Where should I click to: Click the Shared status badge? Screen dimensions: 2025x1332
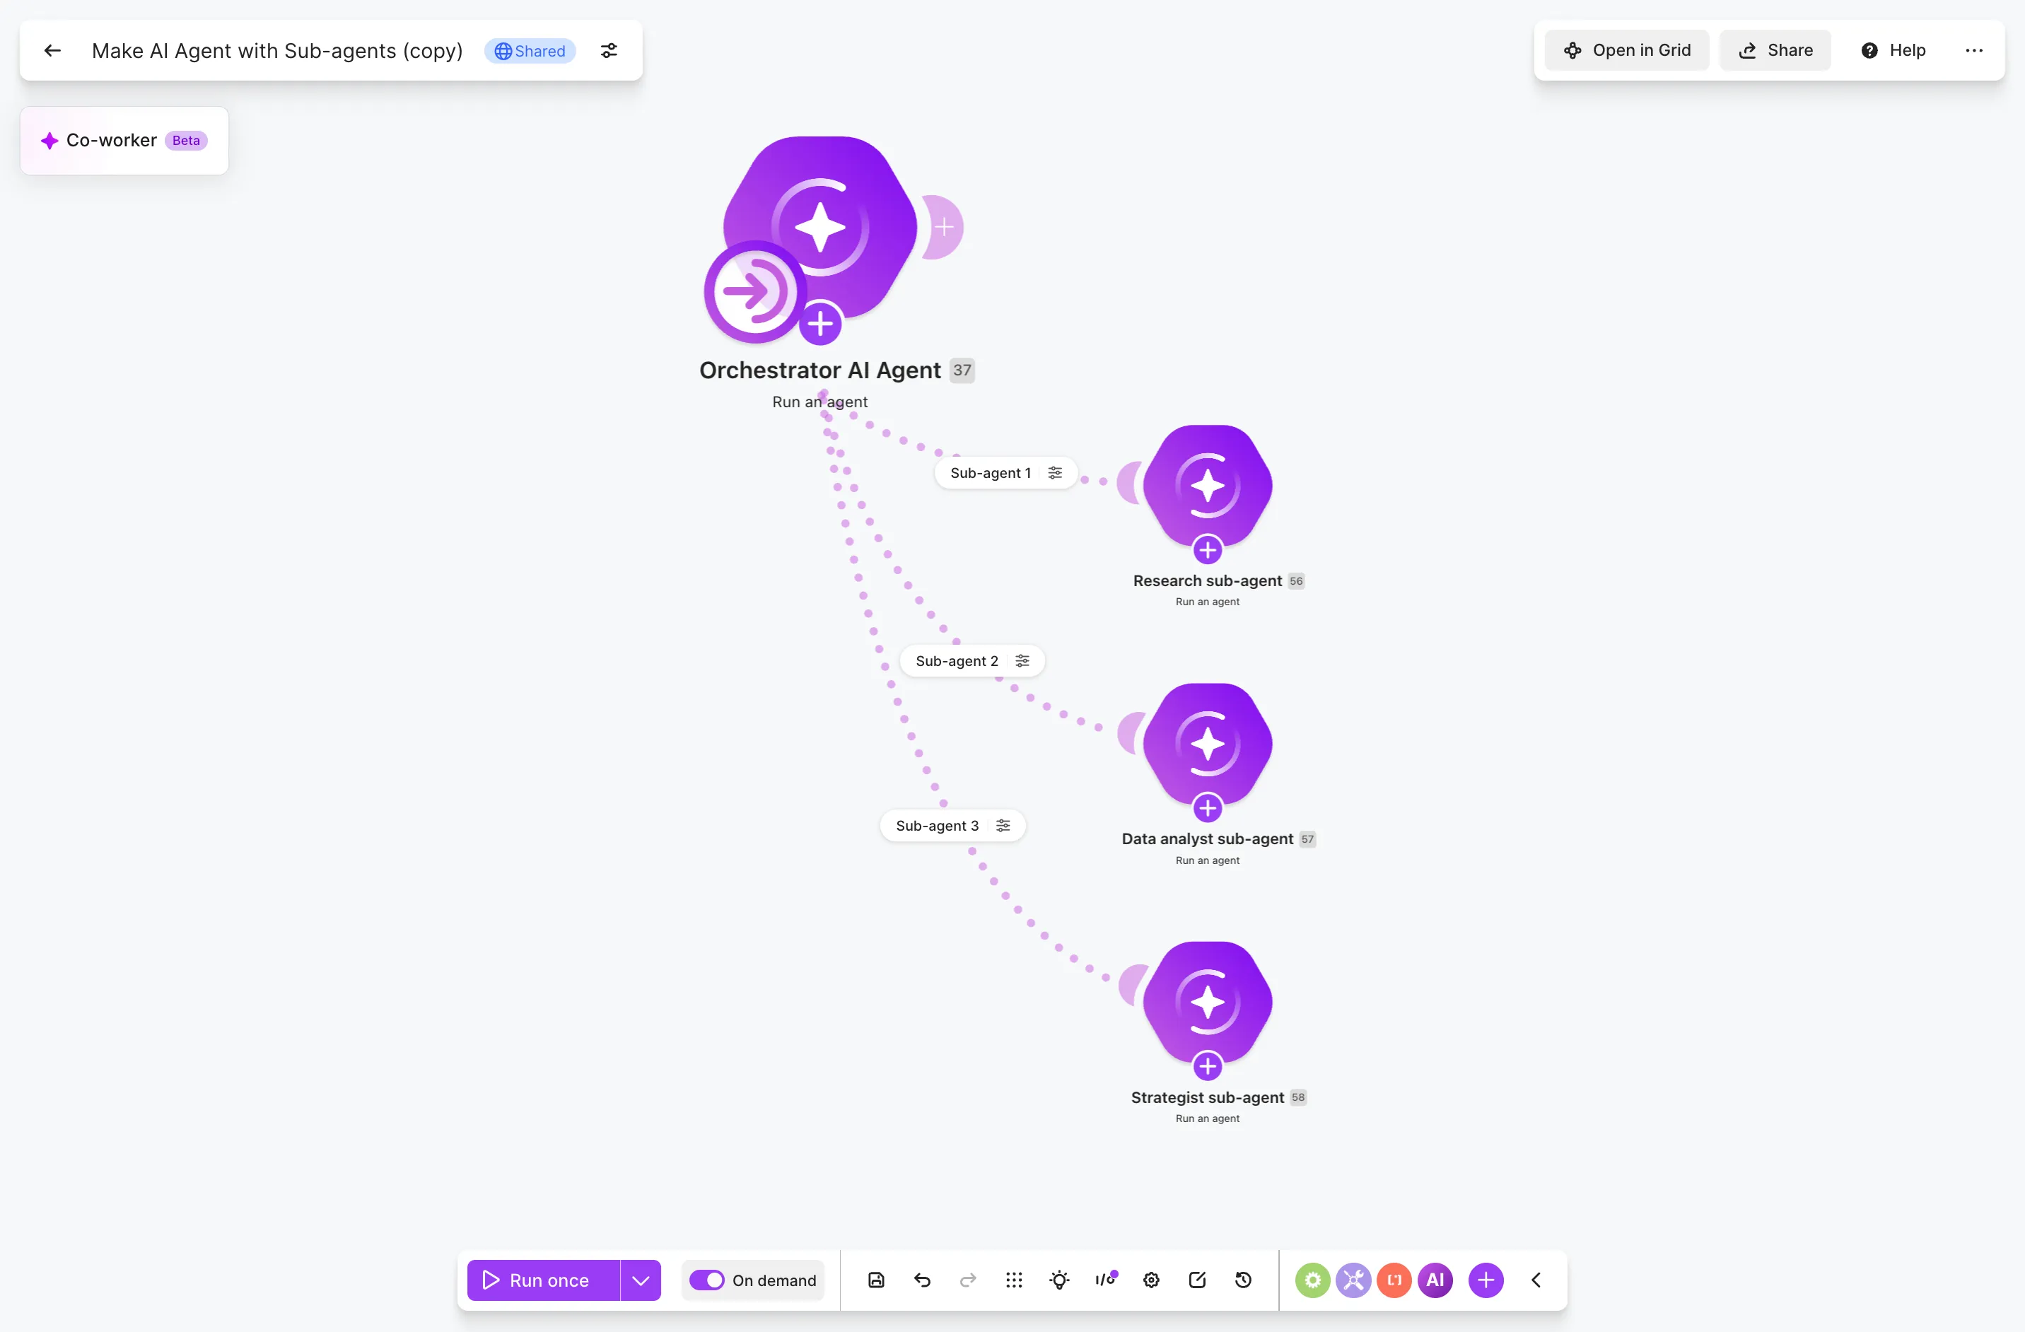click(530, 51)
